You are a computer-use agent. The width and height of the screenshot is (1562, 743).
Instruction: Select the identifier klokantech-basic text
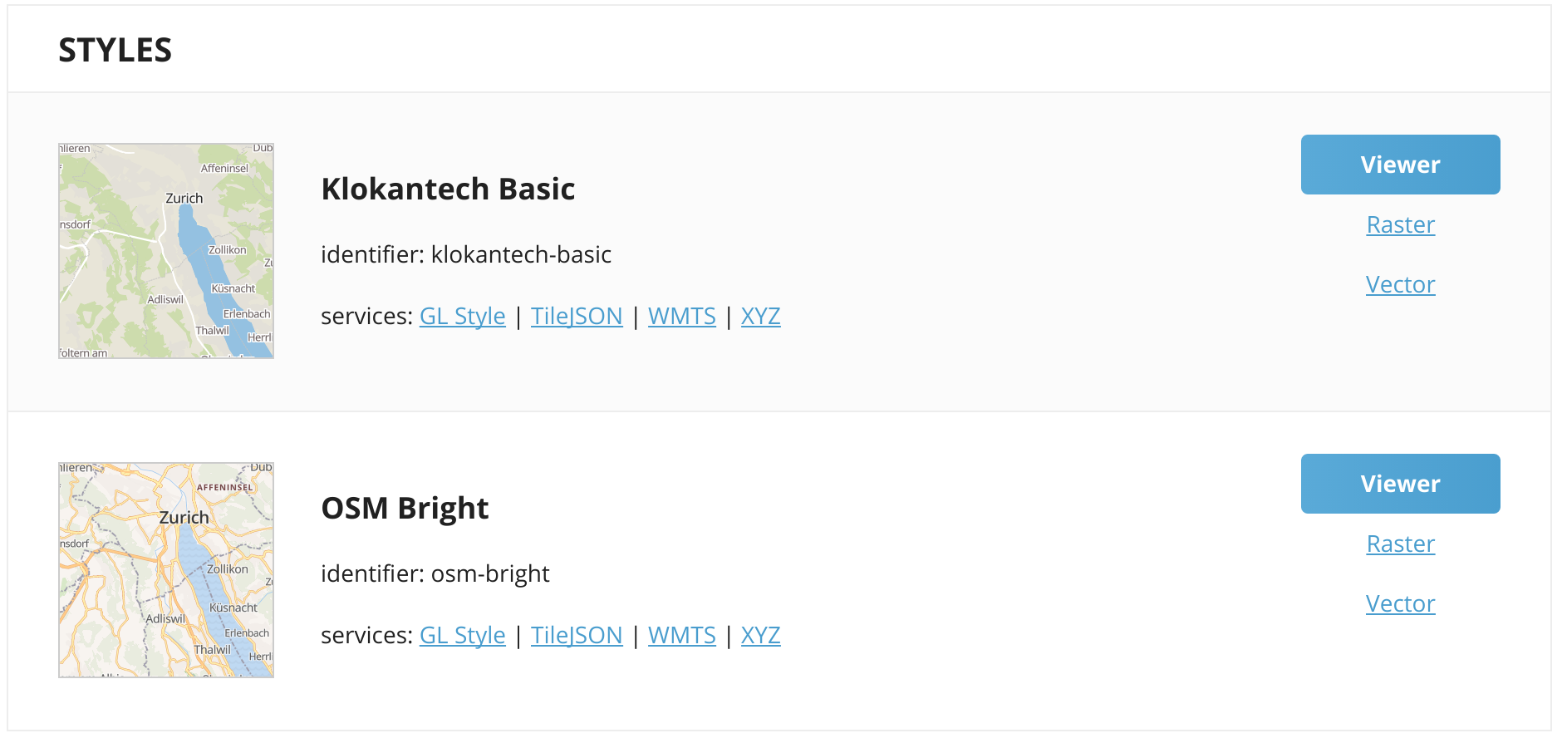466,254
